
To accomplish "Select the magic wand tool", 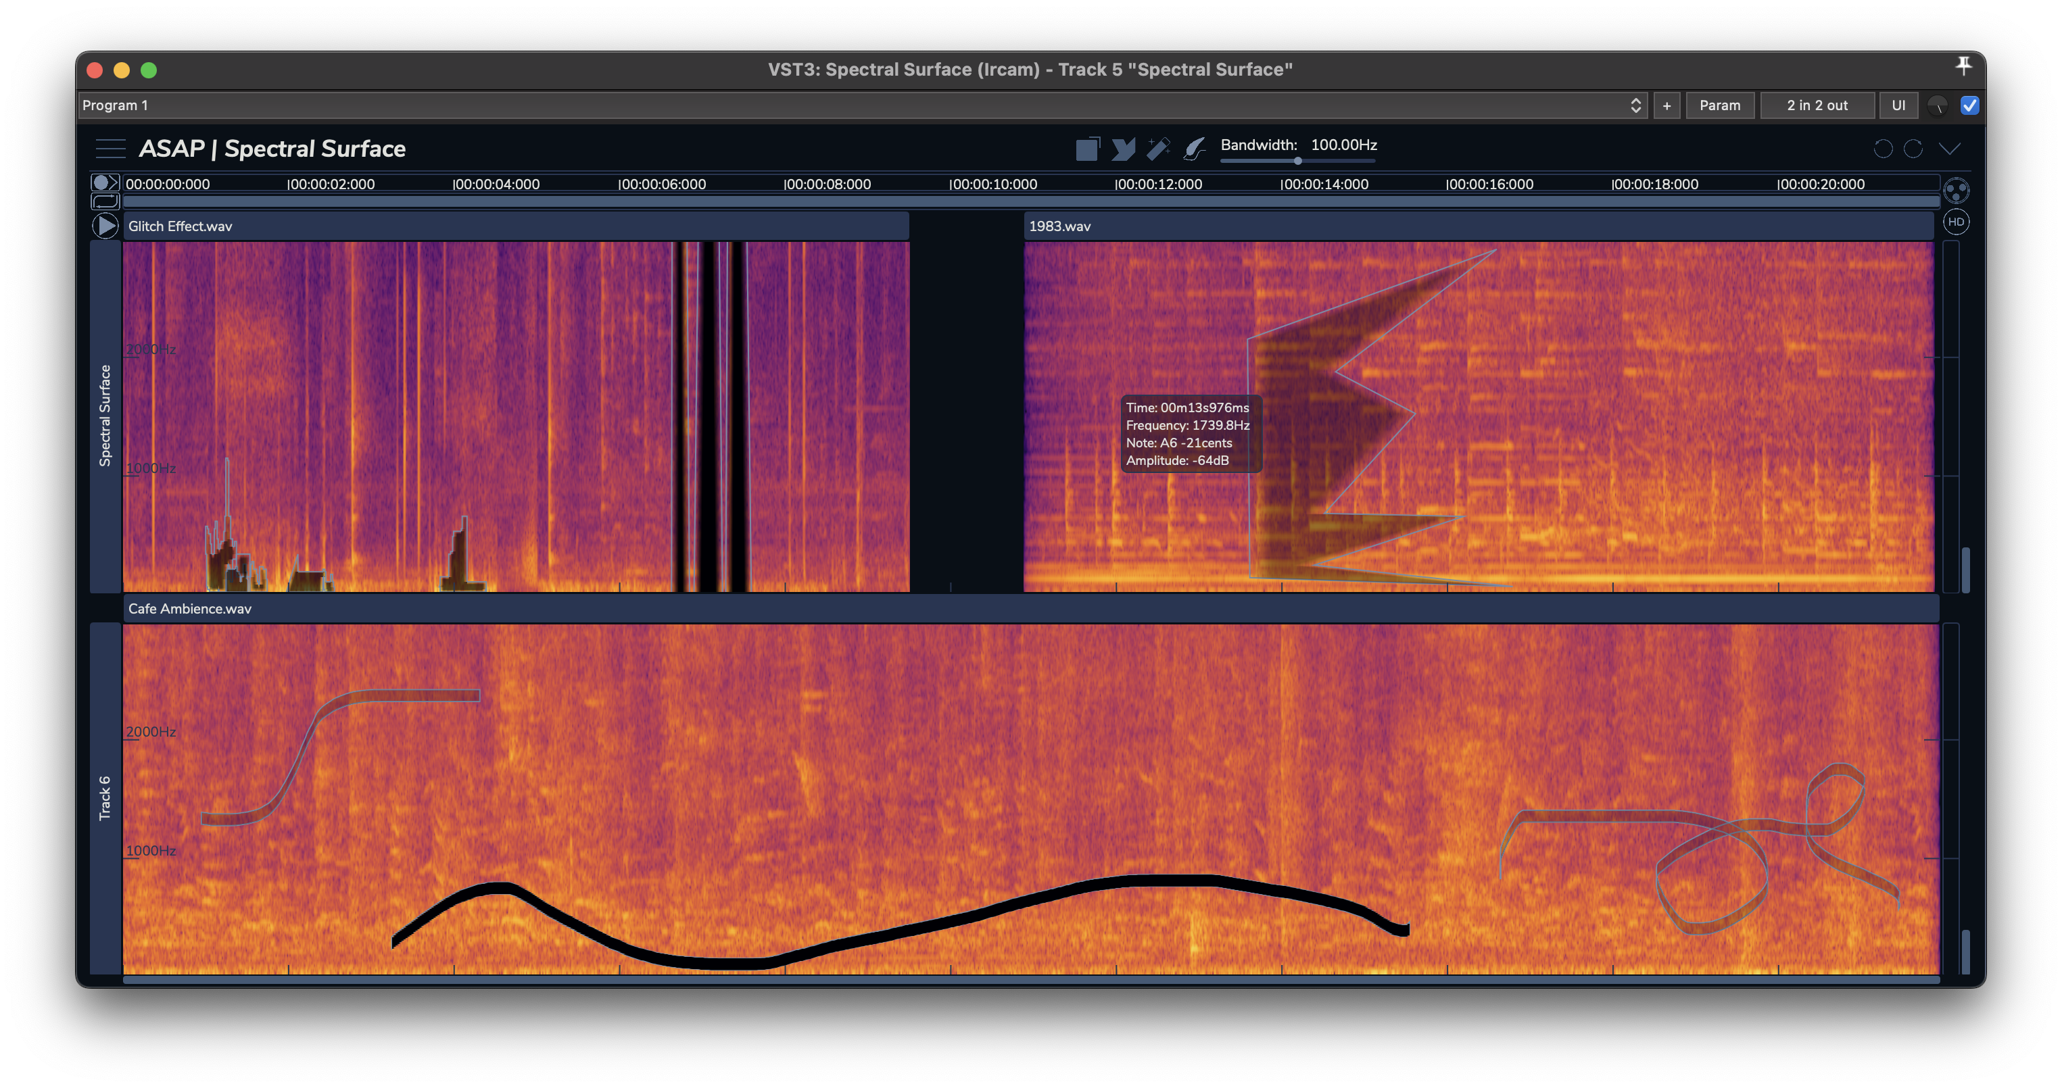I will coord(1158,149).
